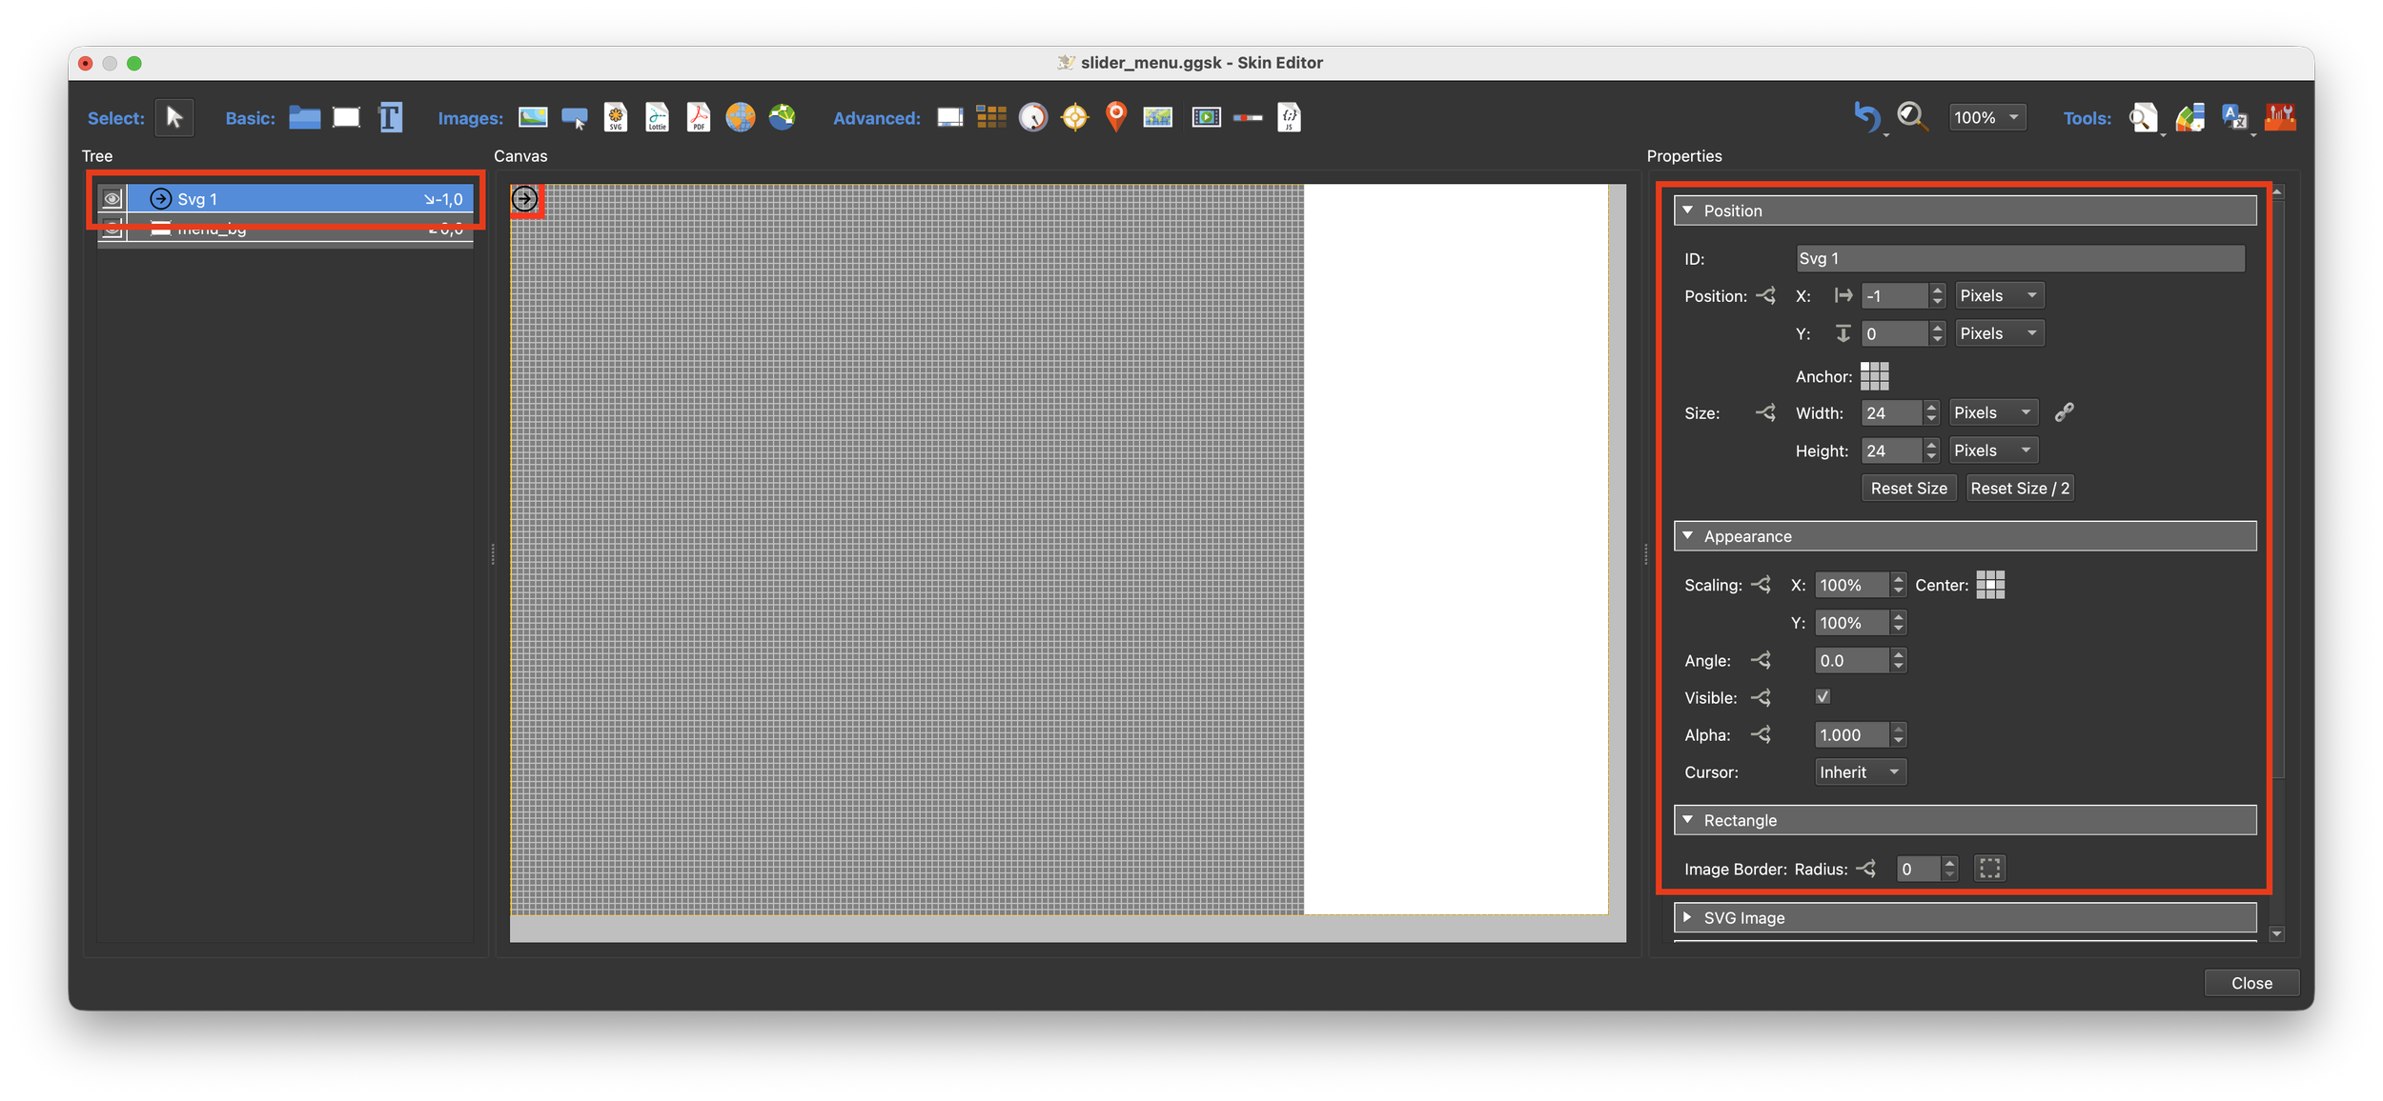Click the Lottie animation tool icon
This screenshot has height=1101, width=2383.
pyautogui.click(x=657, y=117)
